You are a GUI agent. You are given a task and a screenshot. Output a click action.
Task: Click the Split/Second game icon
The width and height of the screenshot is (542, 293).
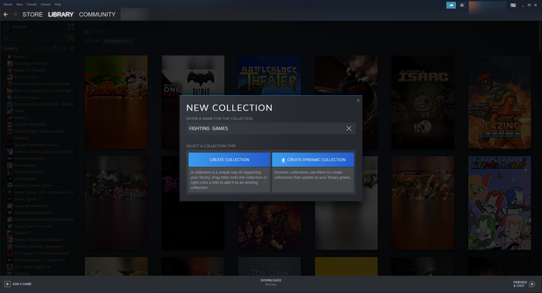coord(10,179)
